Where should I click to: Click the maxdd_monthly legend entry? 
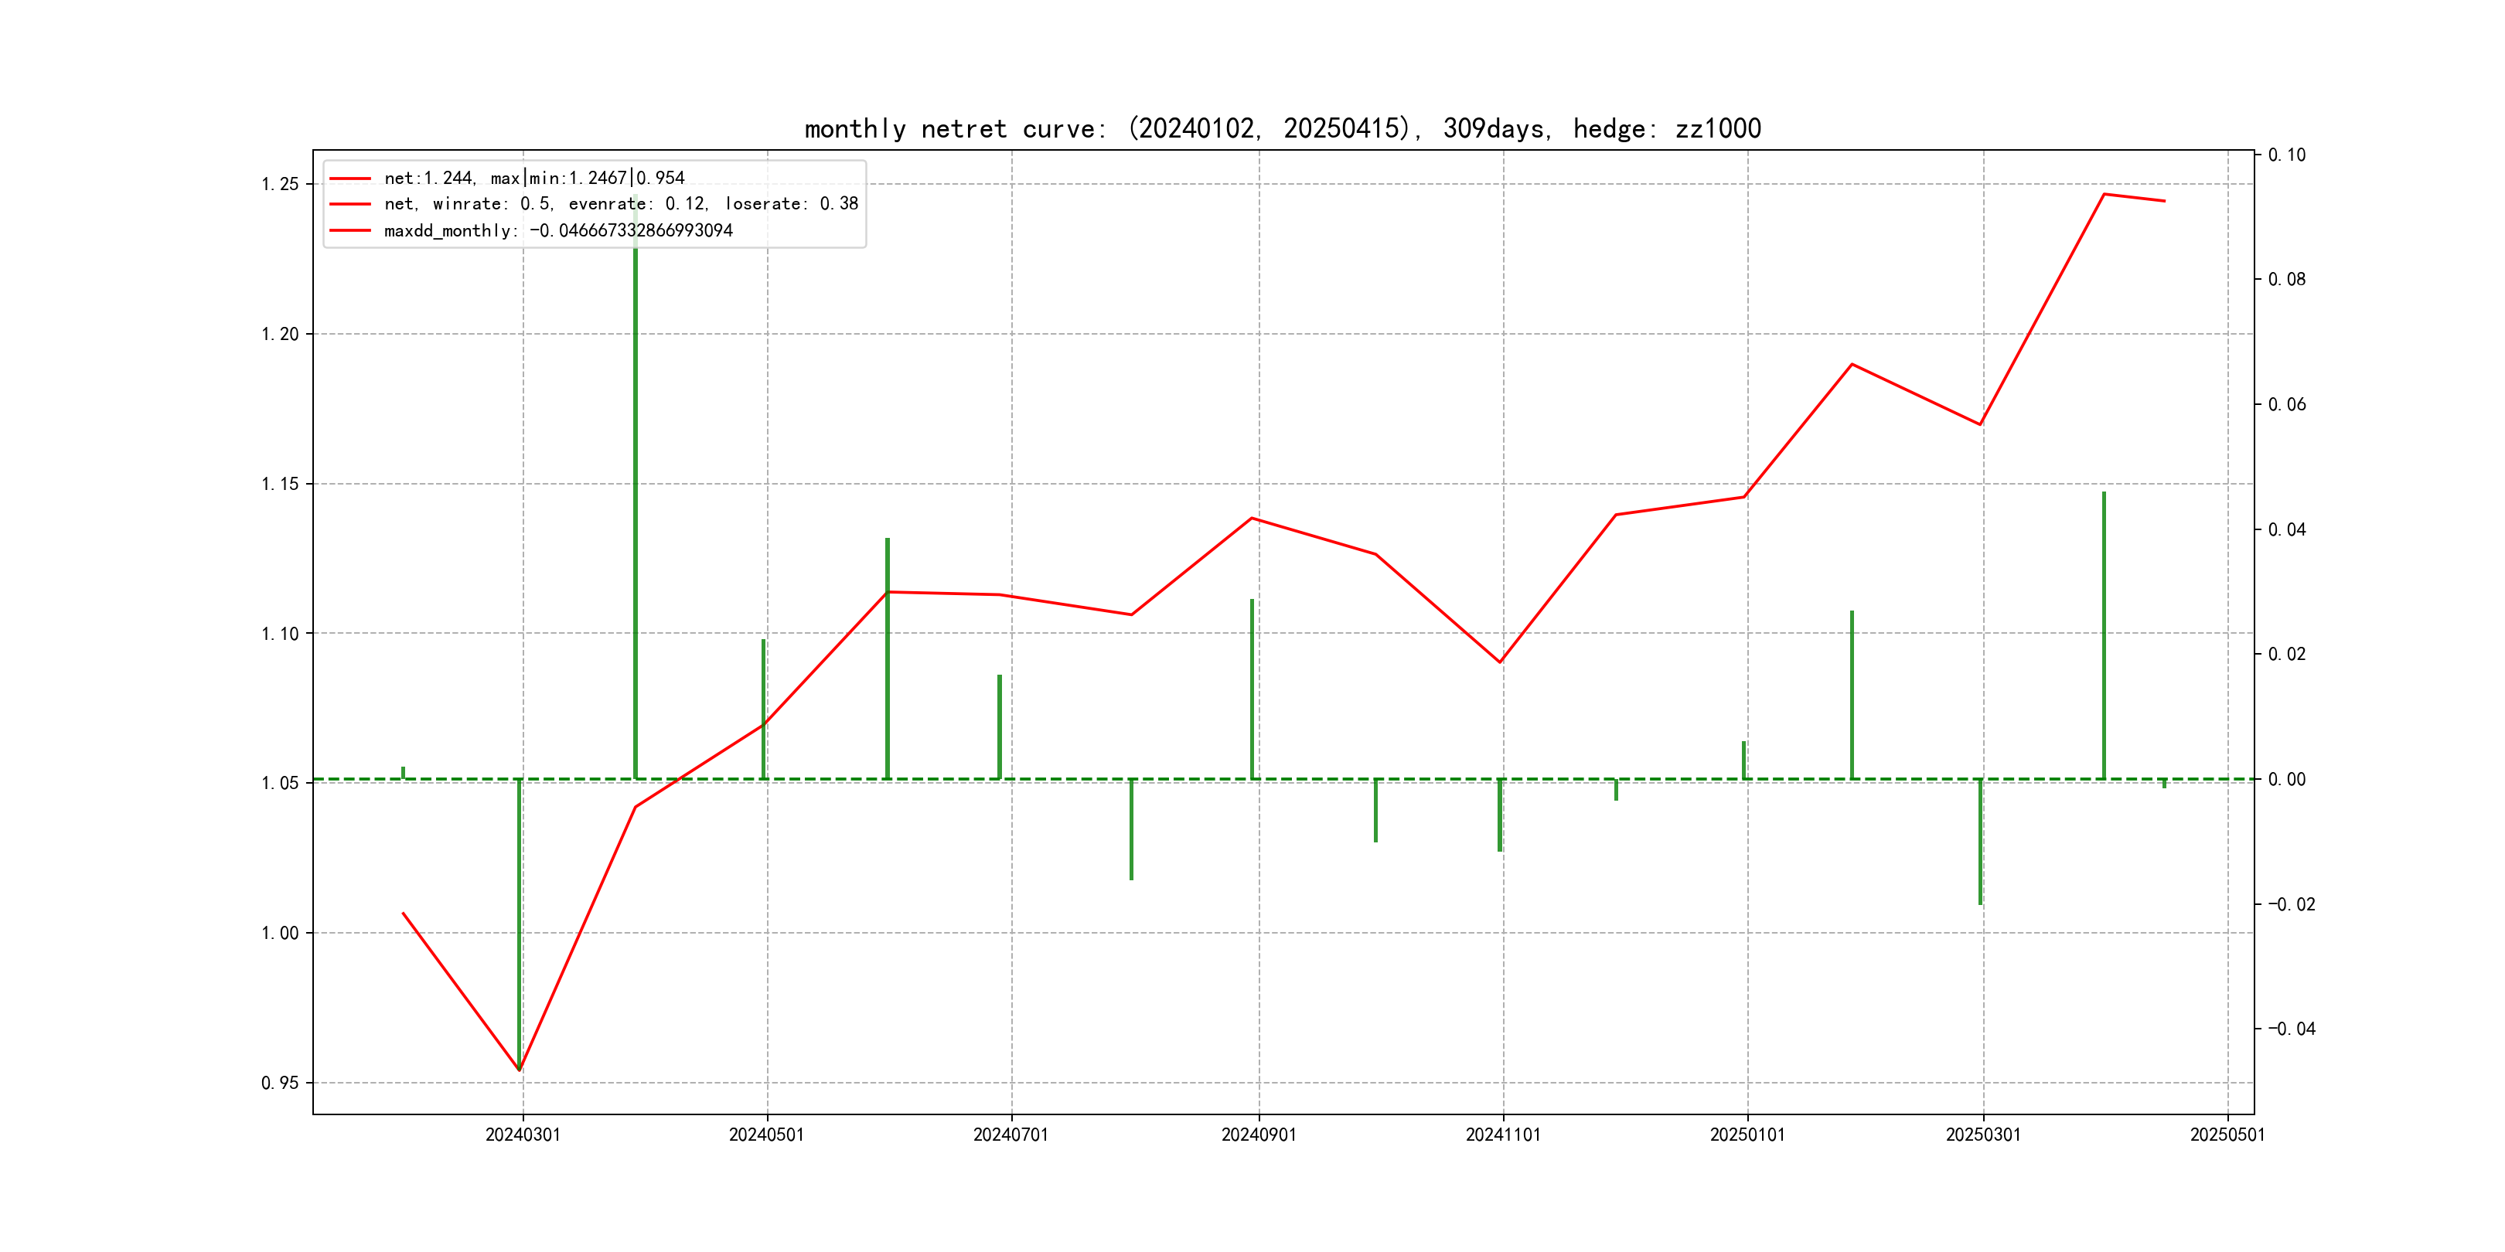[558, 230]
